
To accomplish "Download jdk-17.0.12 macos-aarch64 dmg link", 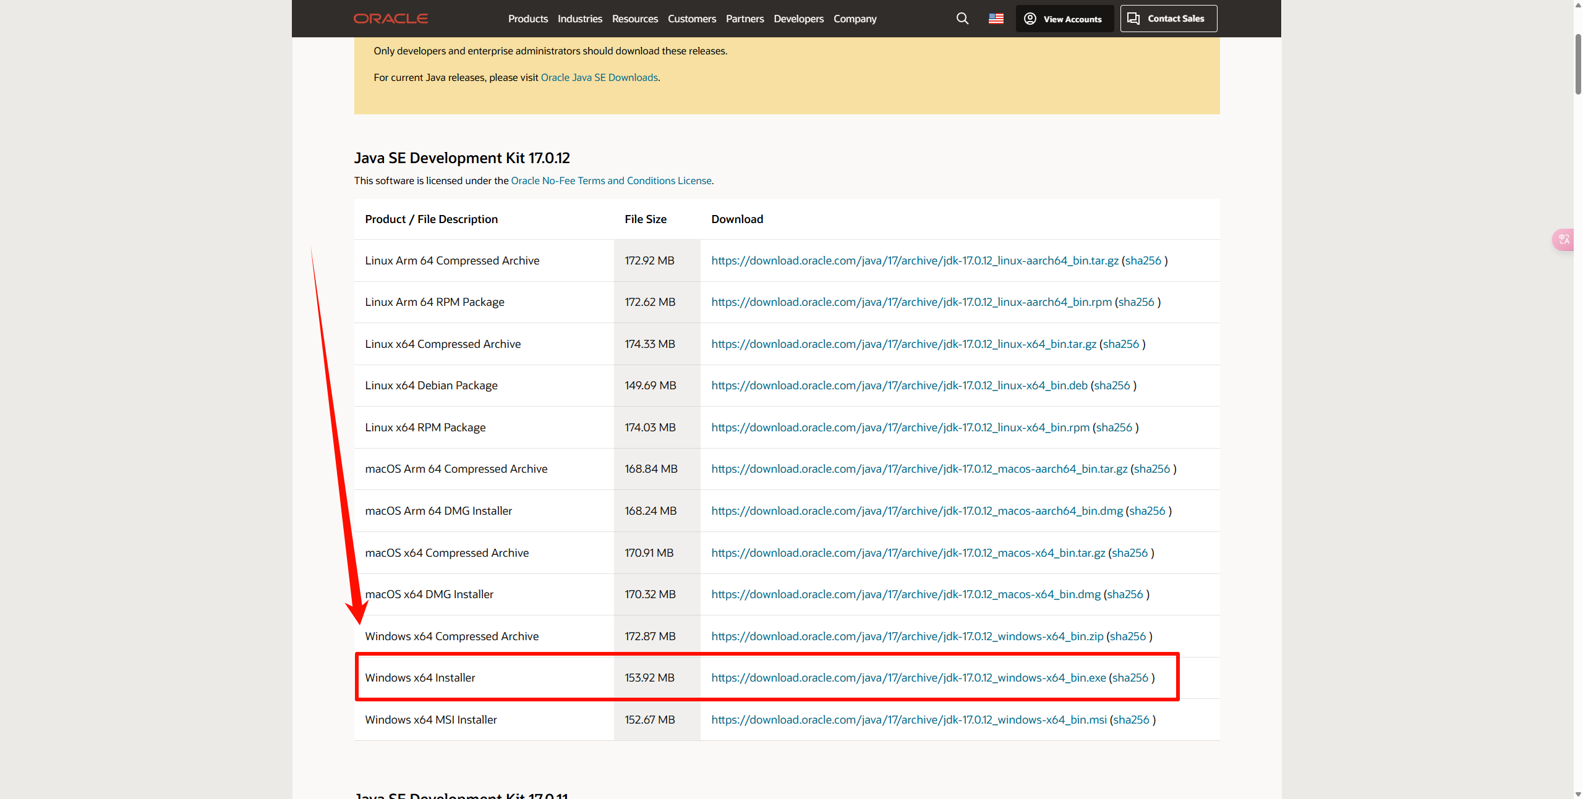I will [916, 511].
